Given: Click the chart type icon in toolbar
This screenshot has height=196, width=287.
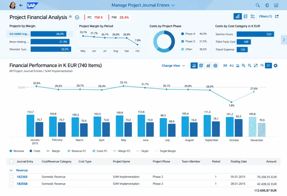Looking at the screenshot, I should click(x=237, y=65).
